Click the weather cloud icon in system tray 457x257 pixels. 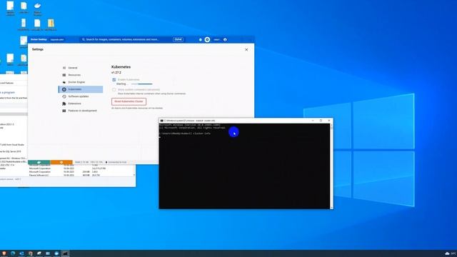click(x=447, y=253)
